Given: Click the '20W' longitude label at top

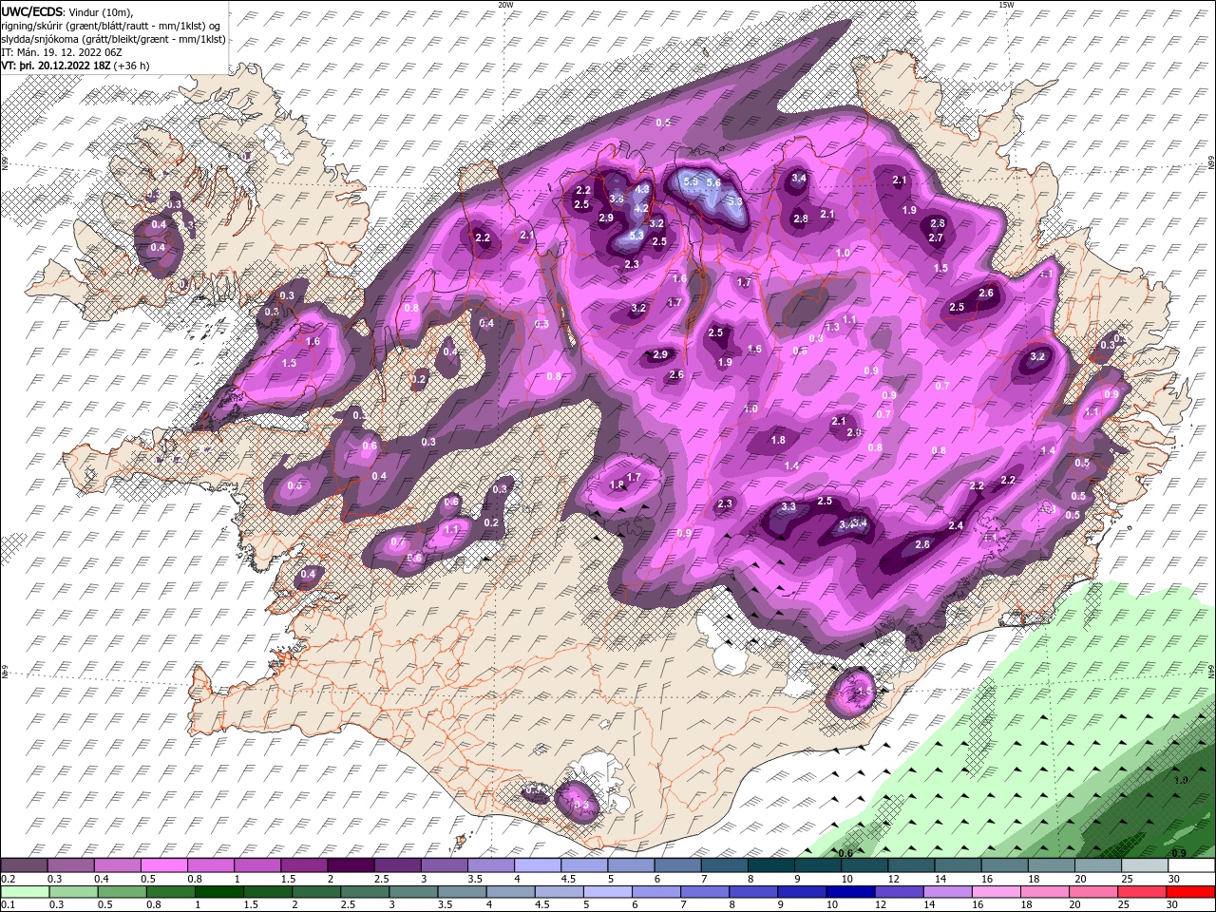Looking at the screenshot, I should (x=505, y=5).
